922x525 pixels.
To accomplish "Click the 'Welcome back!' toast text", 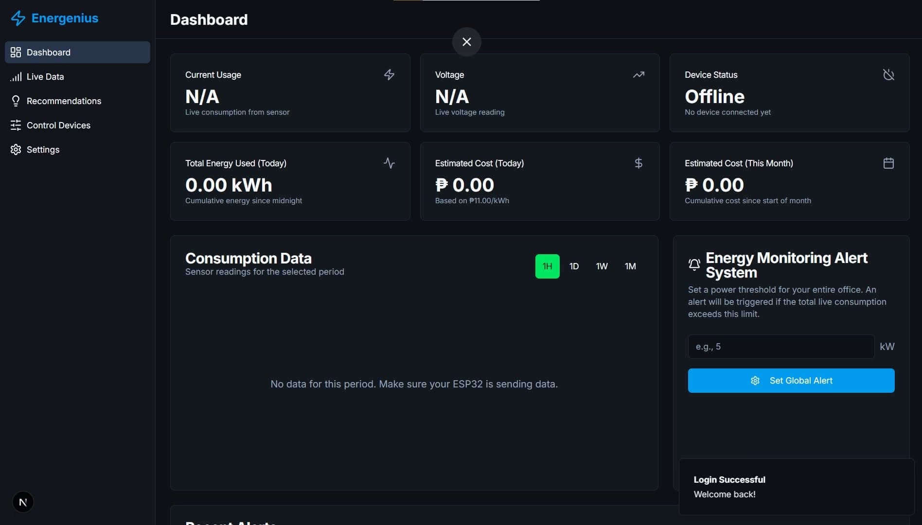I will tap(725, 494).
